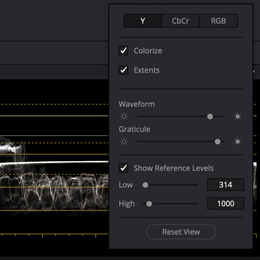Click the Graticule brightness slider handle

point(217,142)
